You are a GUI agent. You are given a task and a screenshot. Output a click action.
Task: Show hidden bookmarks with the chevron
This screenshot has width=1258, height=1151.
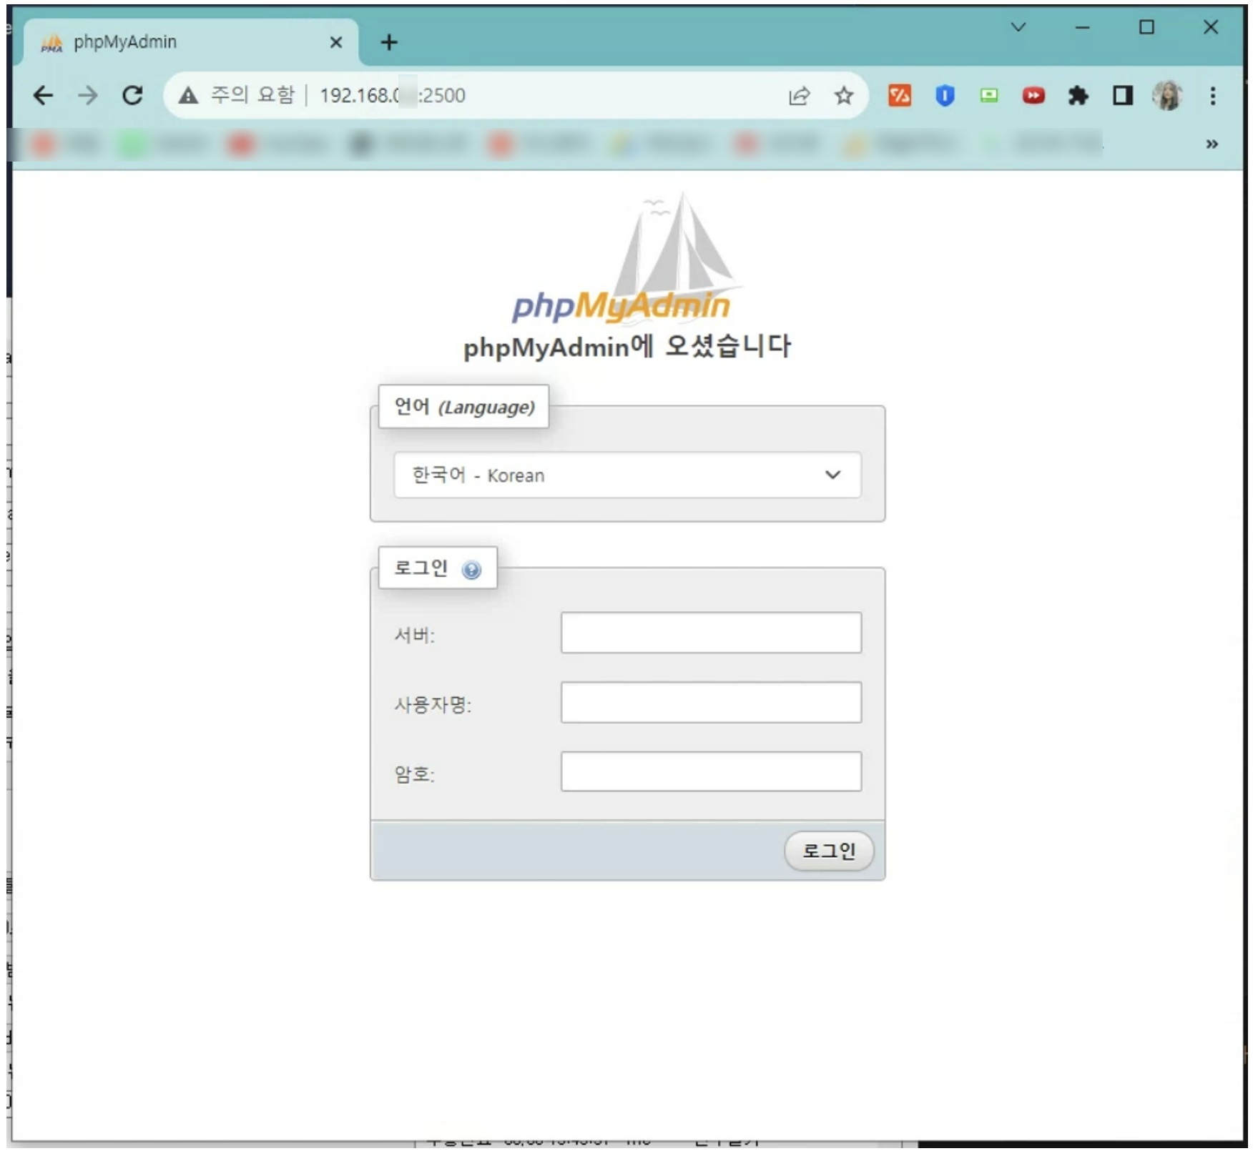1212,144
